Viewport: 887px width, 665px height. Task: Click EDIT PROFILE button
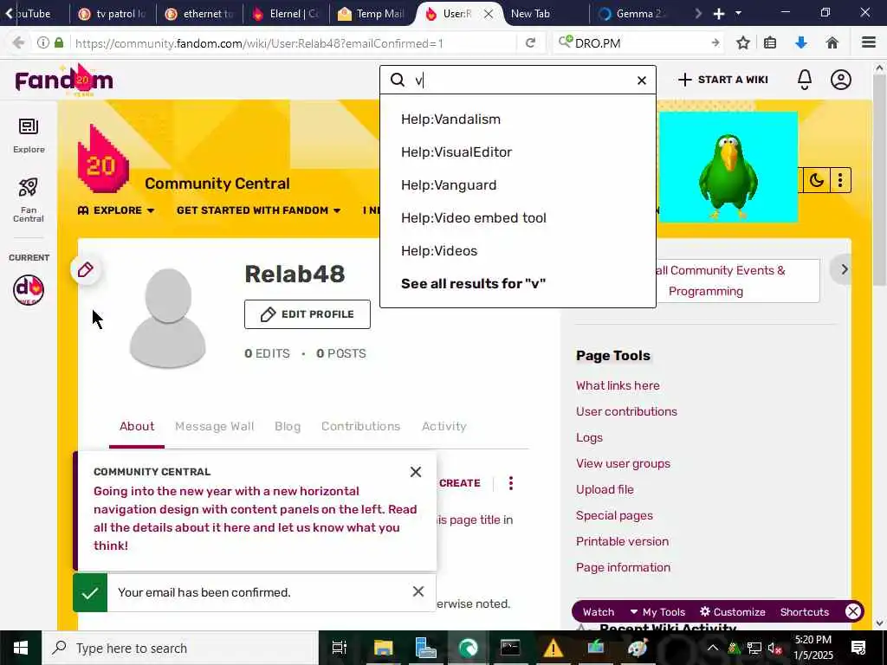tap(308, 314)
